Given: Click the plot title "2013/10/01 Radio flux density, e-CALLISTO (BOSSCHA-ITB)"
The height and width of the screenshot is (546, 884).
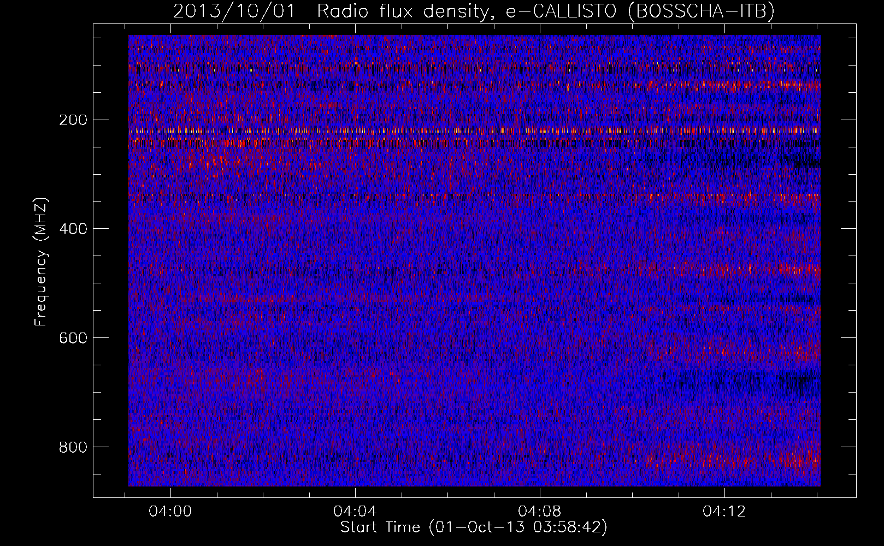Looking at the screenshot, I should point(474,11).
